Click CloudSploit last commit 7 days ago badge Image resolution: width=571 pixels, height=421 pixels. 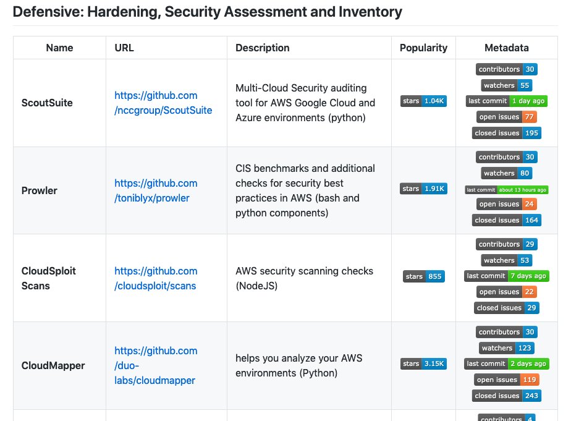pyautogui.click(x=507, y=276)
